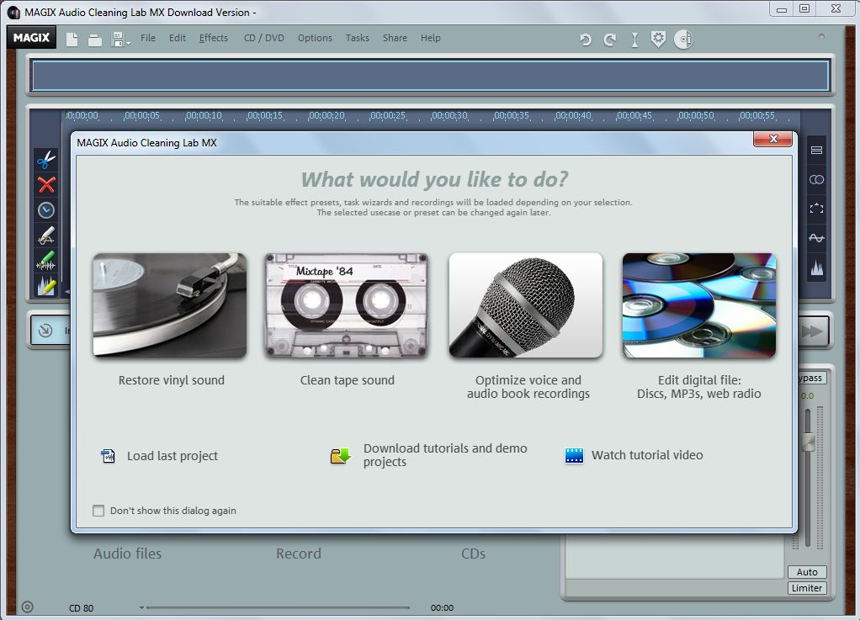
Task: Choose the Clean tape sound cassette thumbnail
Action: click(347, 306)
